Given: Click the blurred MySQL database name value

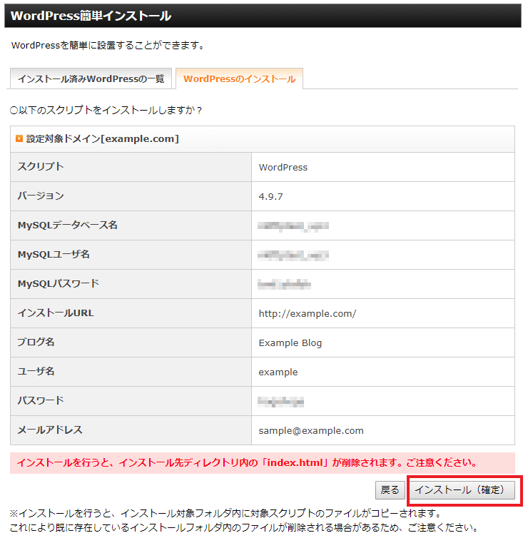Looking at the screenshot, I should 293,226.
